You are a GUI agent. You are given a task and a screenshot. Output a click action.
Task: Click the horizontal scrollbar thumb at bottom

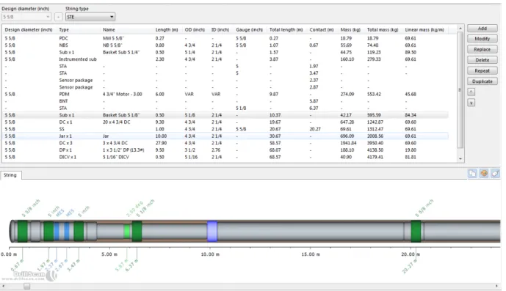click(x=26, y=286)
